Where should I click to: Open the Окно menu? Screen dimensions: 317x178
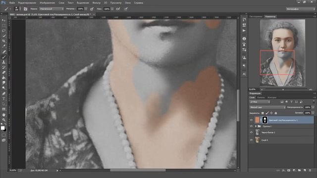(x=128, y=3)
